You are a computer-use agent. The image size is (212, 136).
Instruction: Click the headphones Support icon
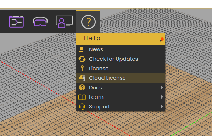[x=82, y=107]
